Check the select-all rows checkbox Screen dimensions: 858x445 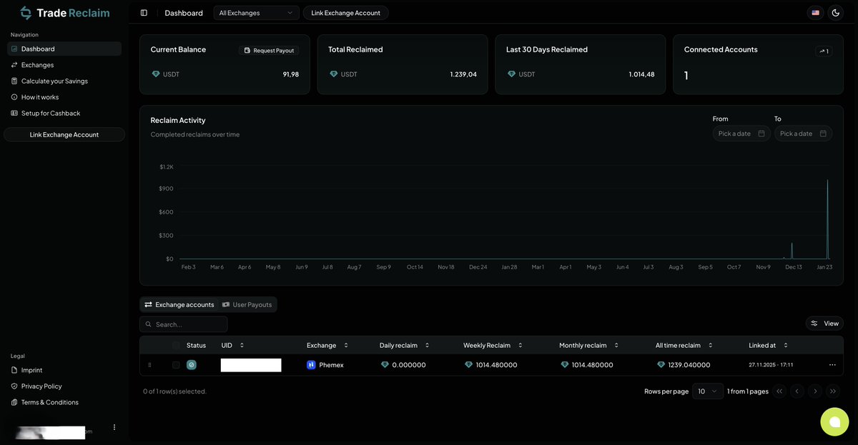[x=176, y=345]
